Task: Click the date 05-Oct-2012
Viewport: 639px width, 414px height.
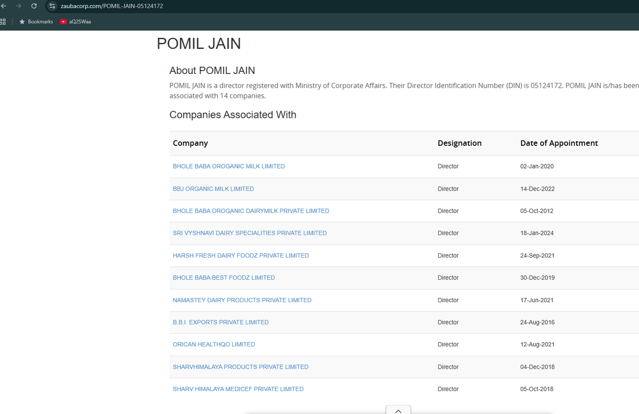Action: (537, 211)
